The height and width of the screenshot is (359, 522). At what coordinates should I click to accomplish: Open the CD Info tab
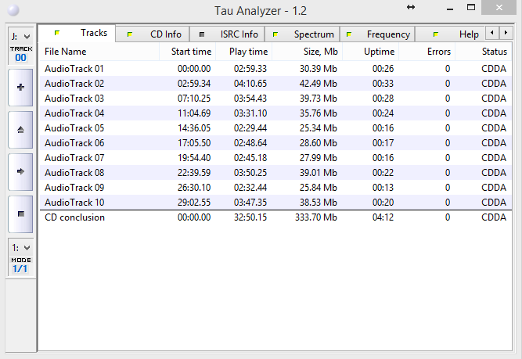pyautogui.click(x=153, y=34)
